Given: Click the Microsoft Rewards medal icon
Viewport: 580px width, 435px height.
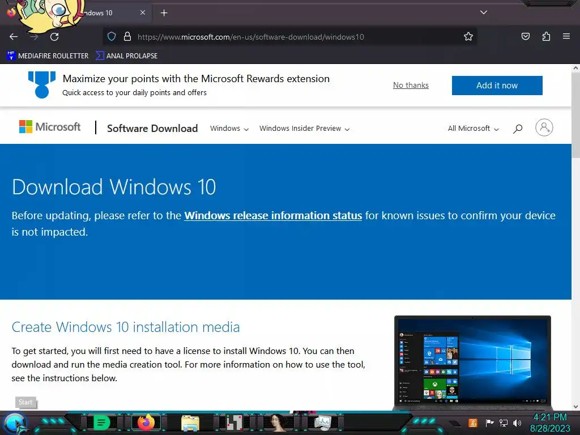Looking at the screenshot, I should pos(42,85).
